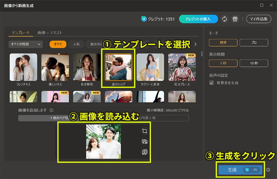Open マイ作品集
This screenshot has width=277, height=179.
[x=258, y=19]
